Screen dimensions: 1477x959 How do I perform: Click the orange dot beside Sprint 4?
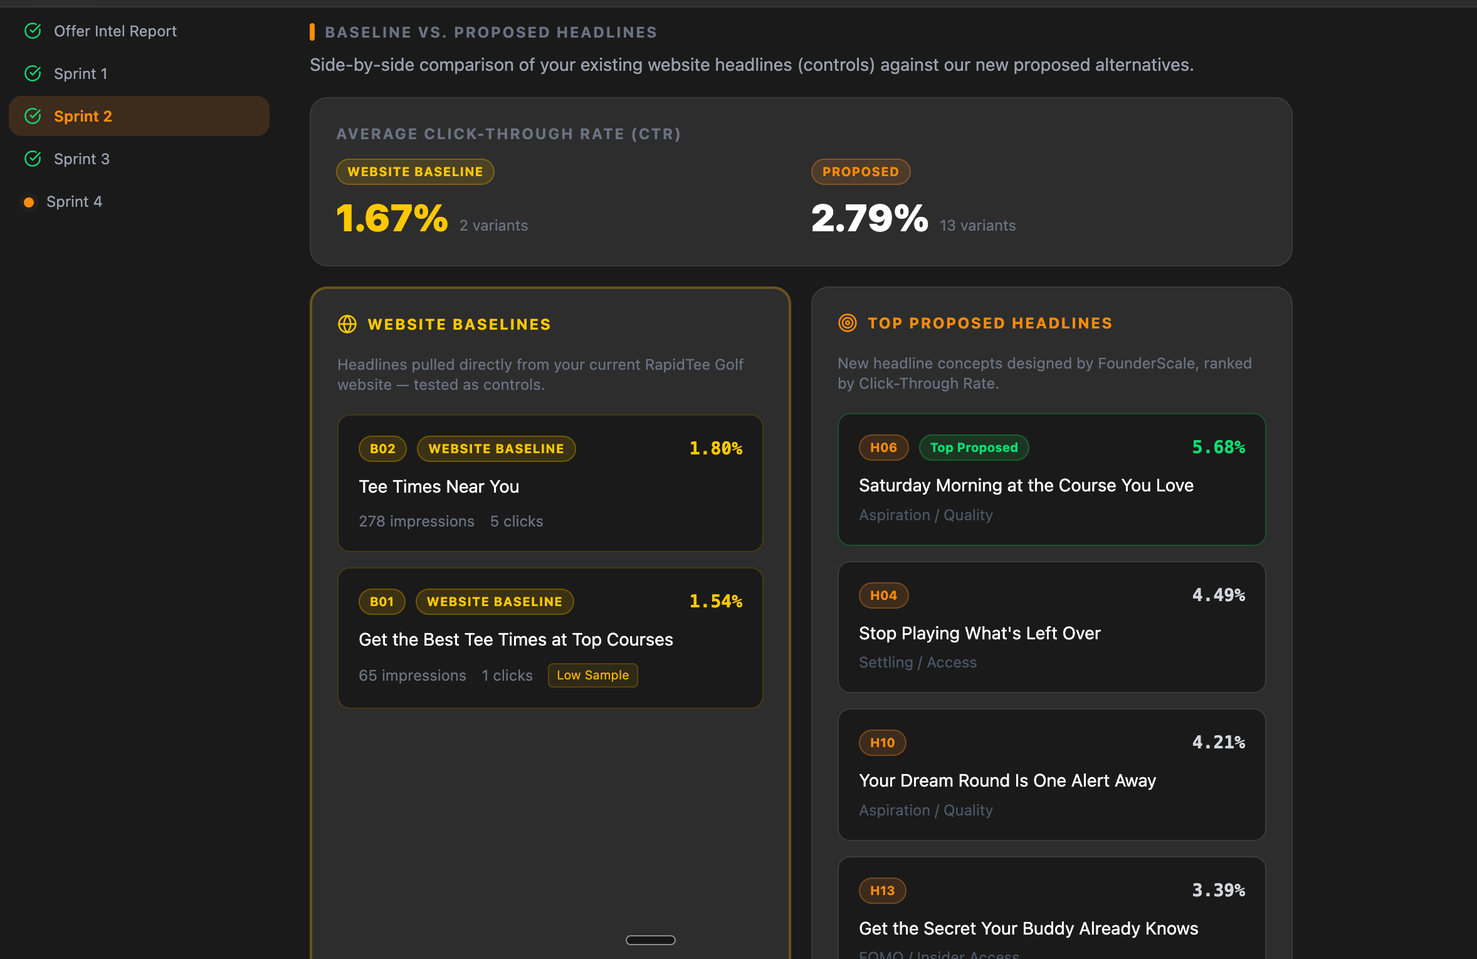[29, 202]
